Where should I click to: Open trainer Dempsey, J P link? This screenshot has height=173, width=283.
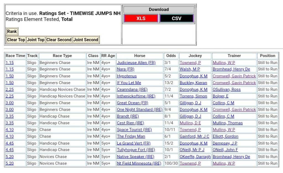click(225, 143)
